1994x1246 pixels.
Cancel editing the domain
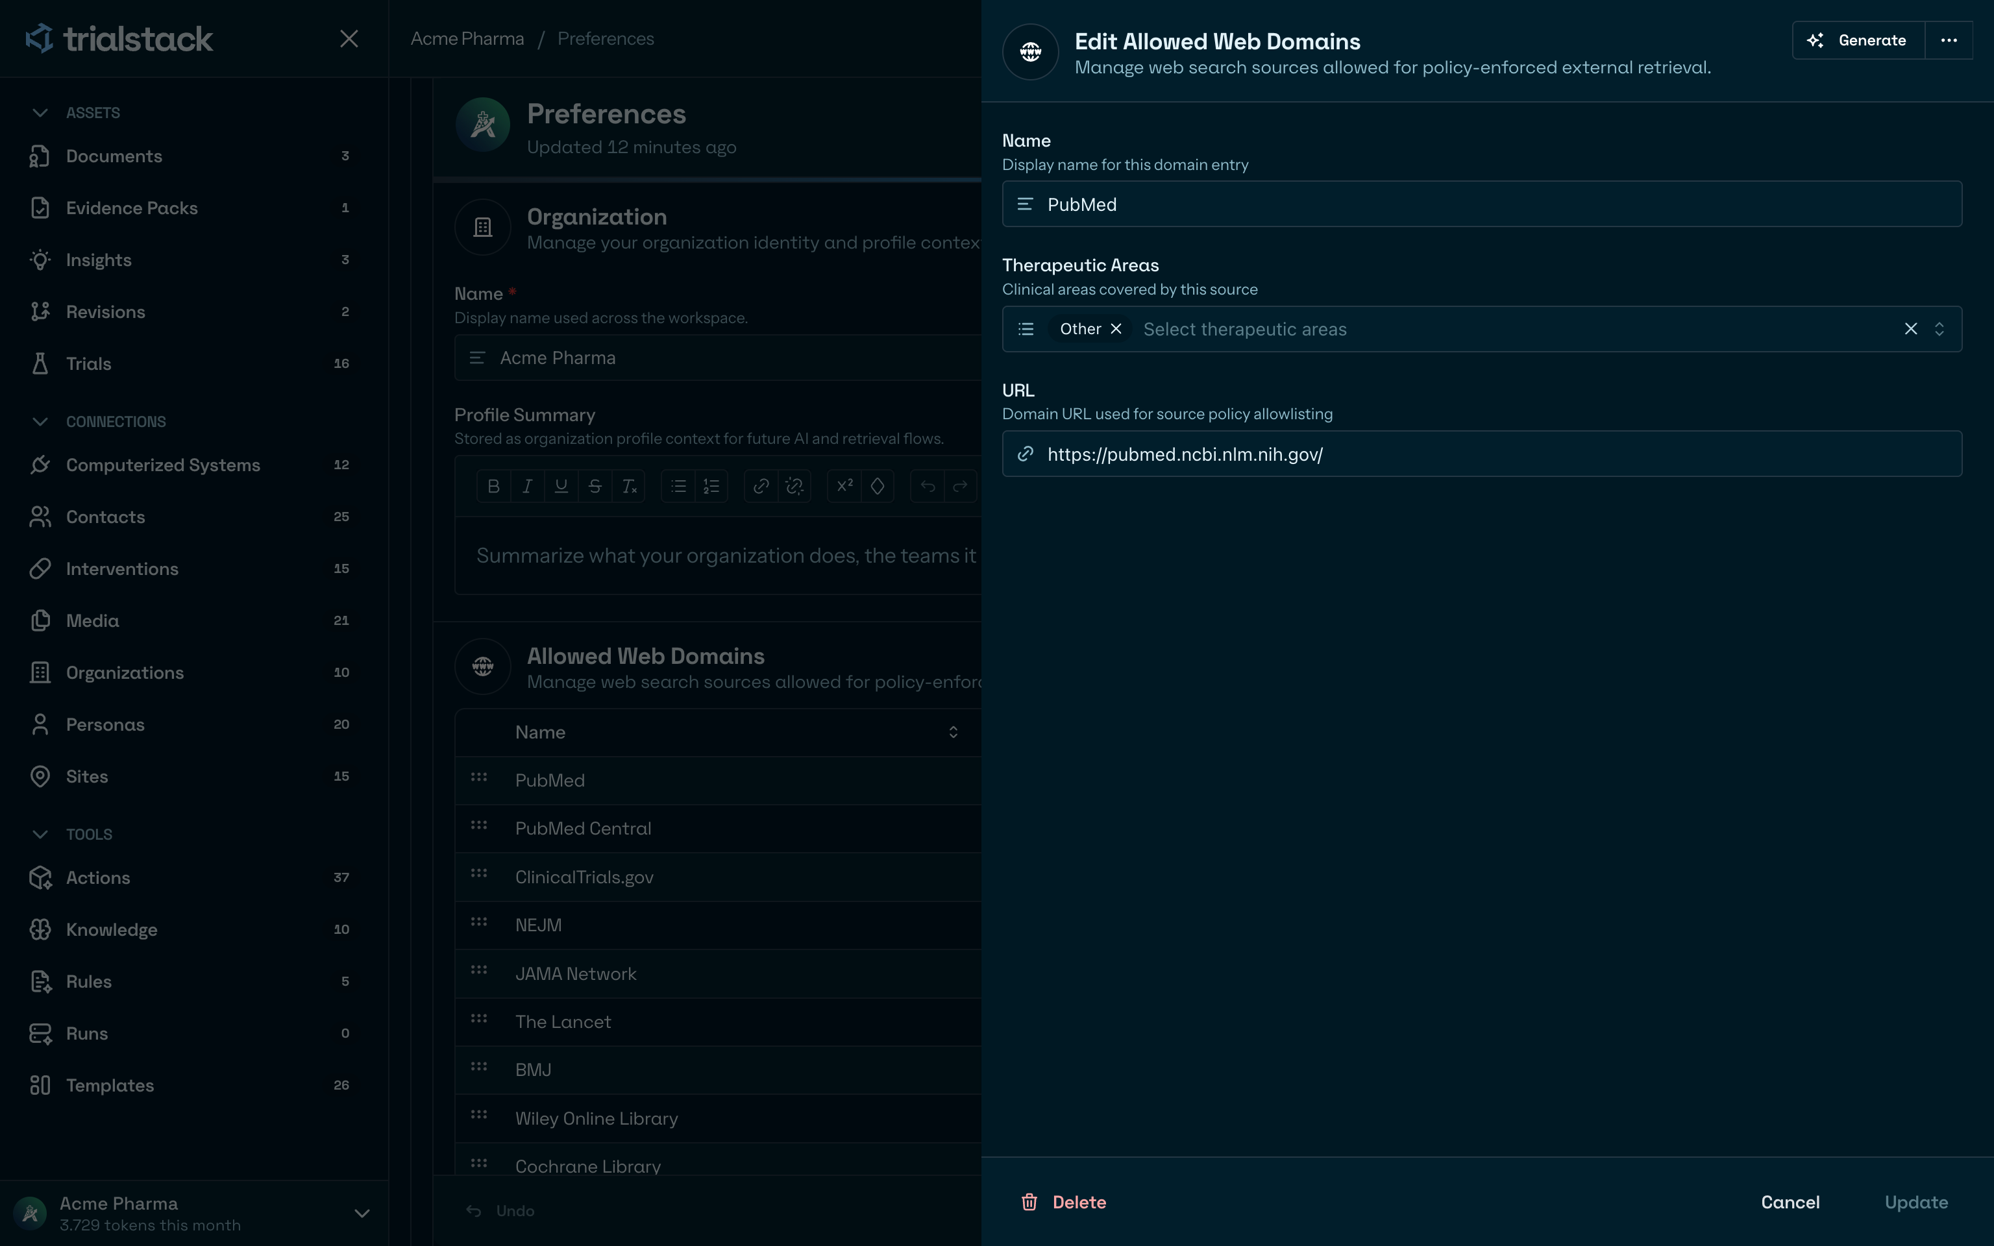coord(1790,1203)
